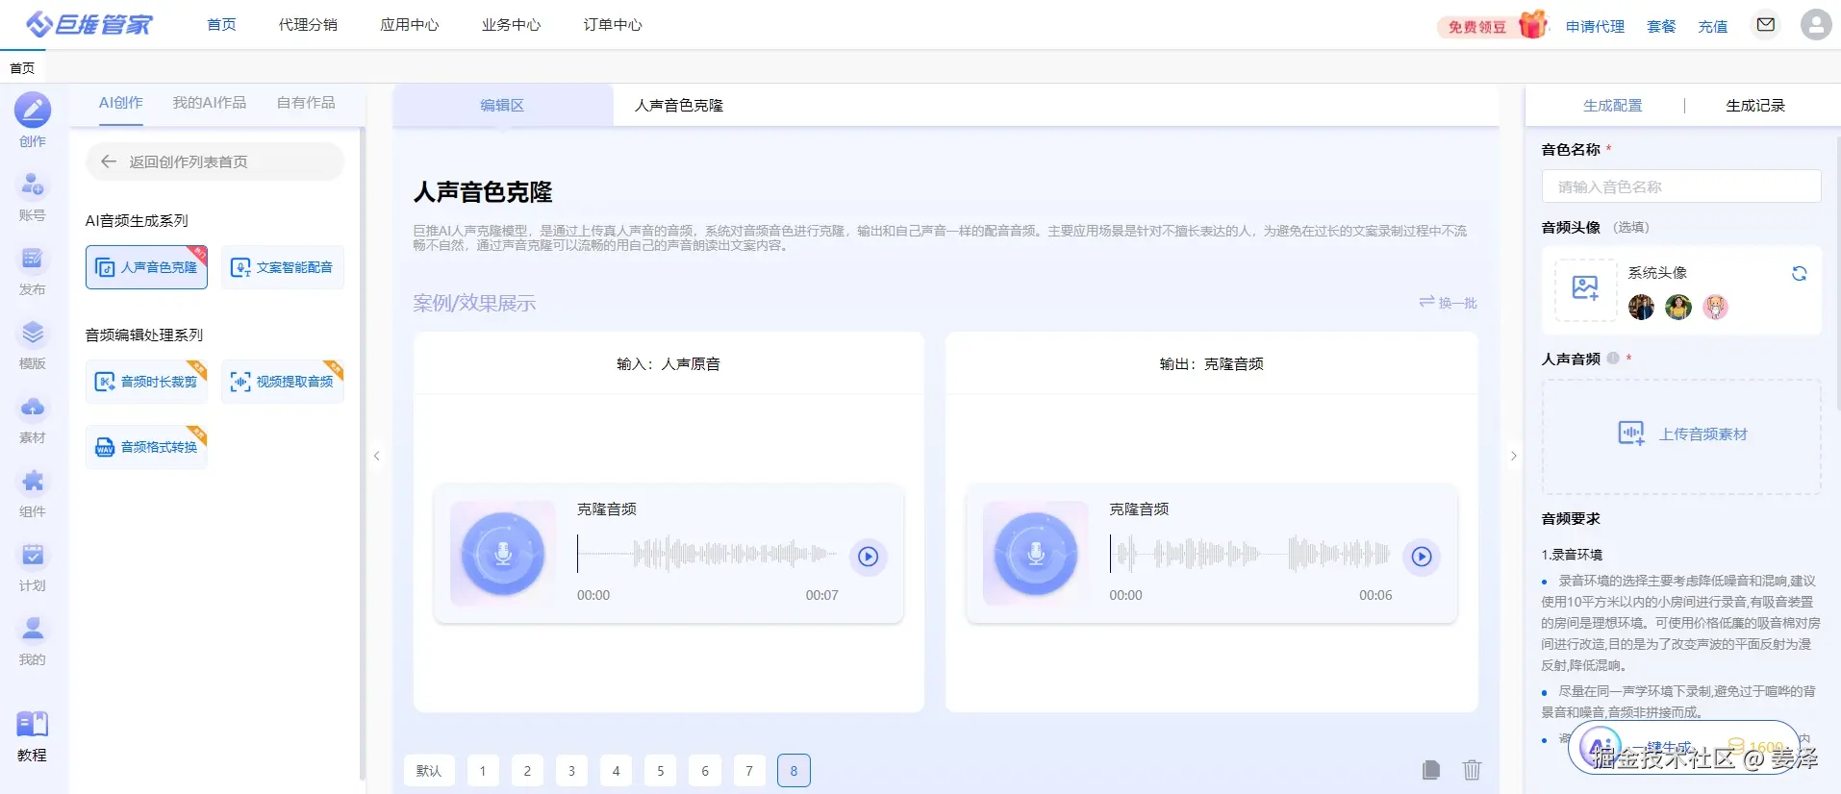Click the 申请代理 link
The image size is (1841, 794).
point(1595,27)
